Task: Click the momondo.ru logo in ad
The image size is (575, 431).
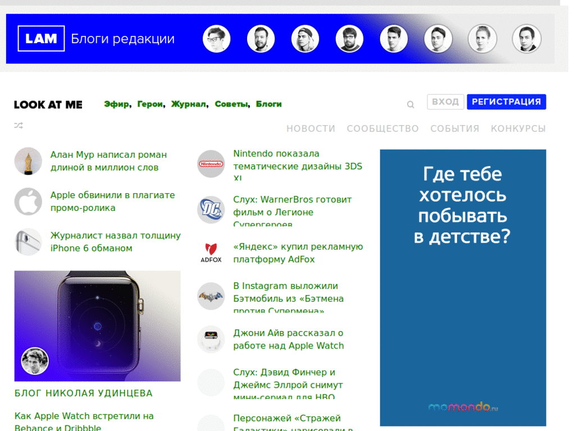Action: (x=463, y=407)
